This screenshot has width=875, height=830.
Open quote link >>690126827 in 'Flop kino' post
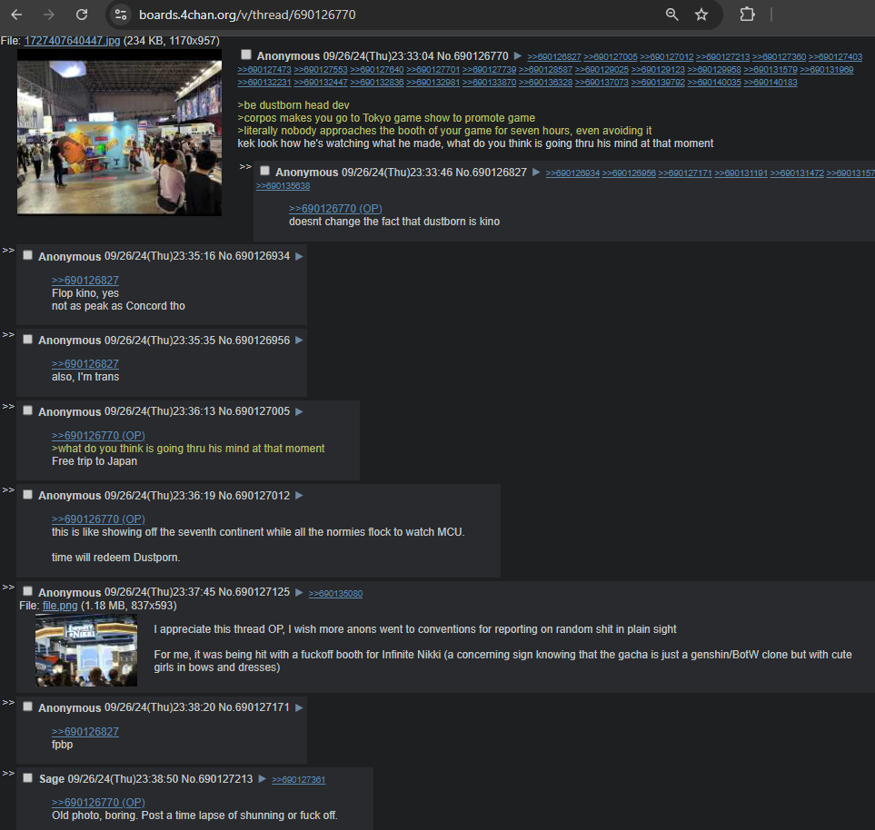[x=85, y=281]
